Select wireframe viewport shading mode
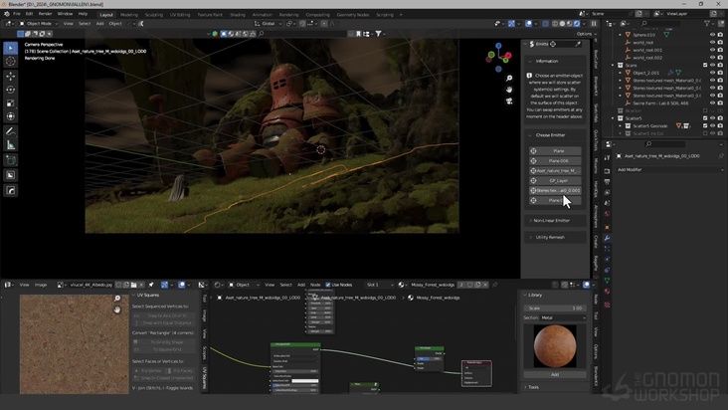 [555, 24]
